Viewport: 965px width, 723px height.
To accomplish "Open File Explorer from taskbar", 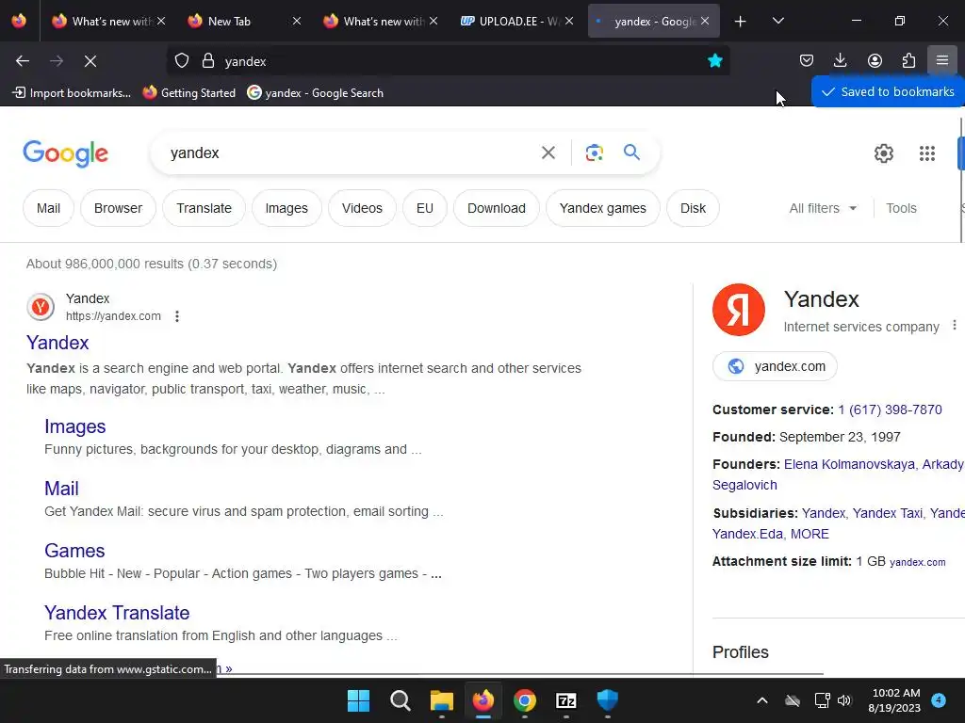I will (x=442, y=700).
